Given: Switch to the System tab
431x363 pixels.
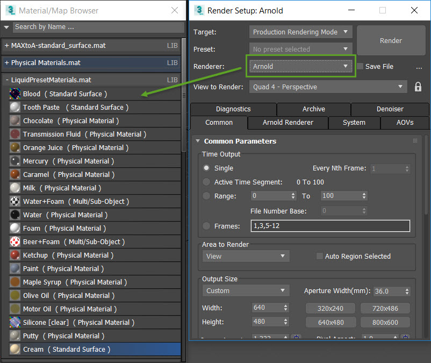Looking at the screenshot, I should (354, 123).
